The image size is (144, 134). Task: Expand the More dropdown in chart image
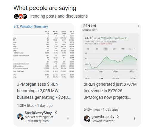[132, 49]
